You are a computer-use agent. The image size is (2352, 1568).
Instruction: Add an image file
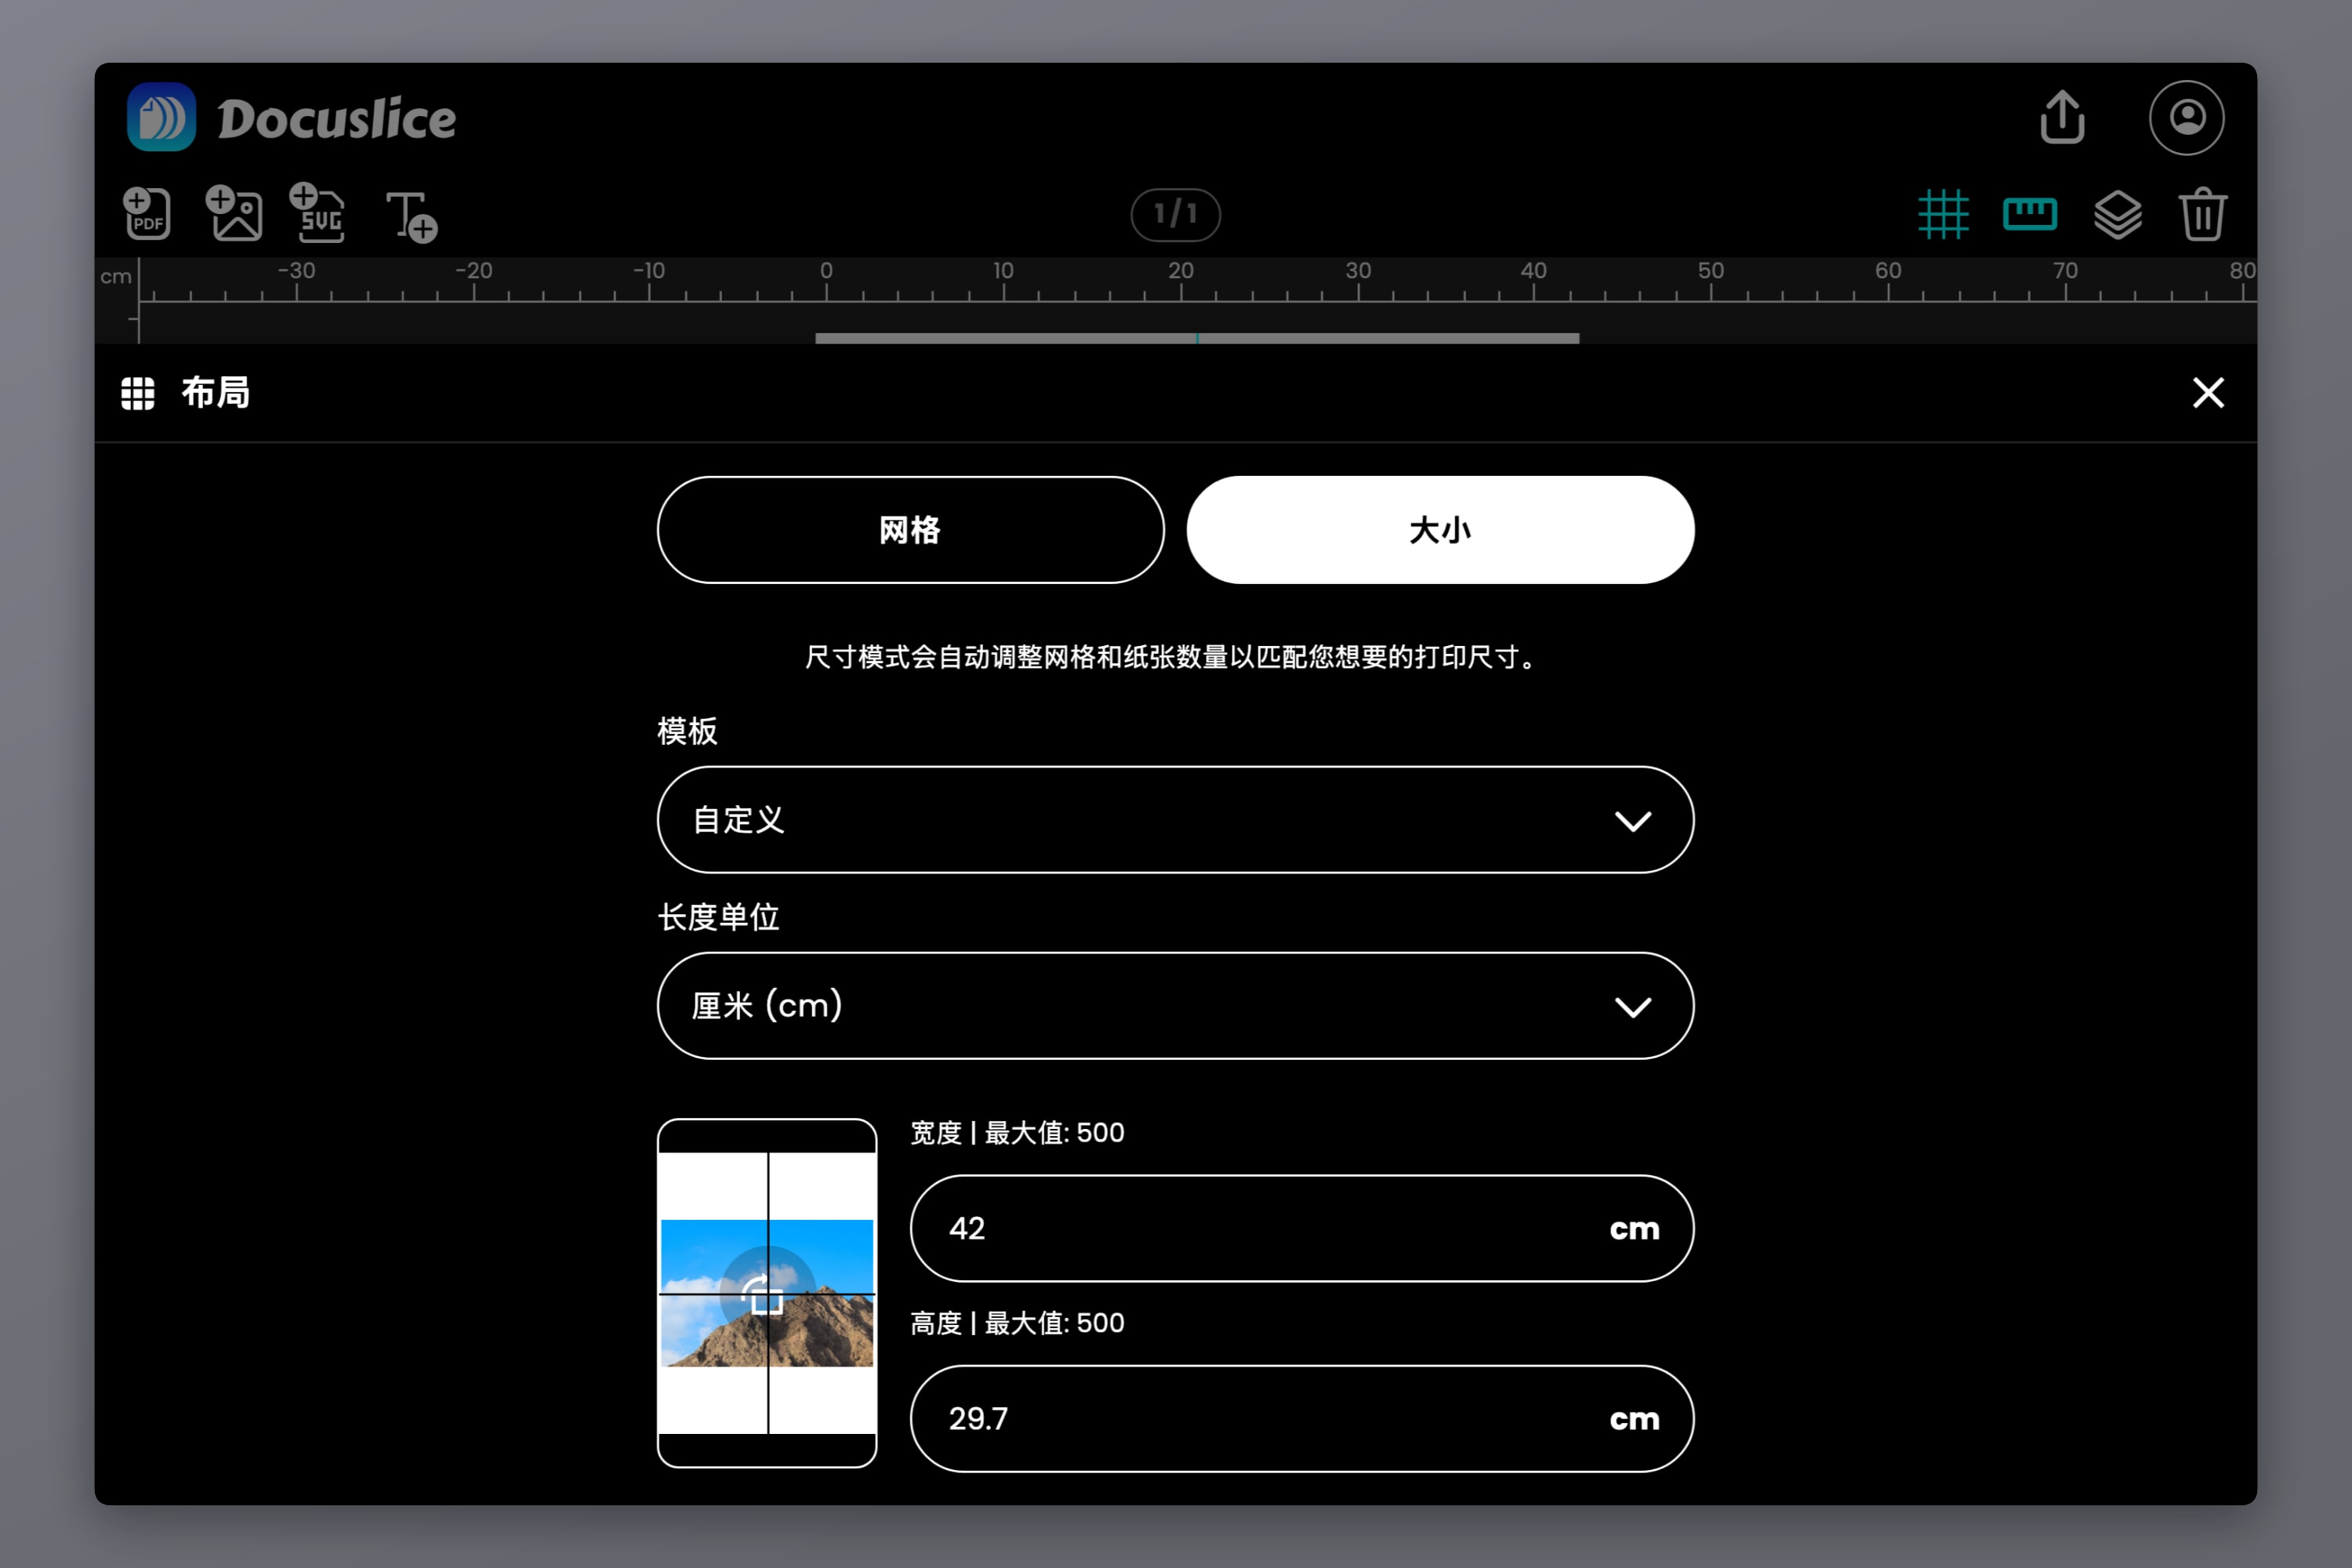[x=234, y=213]
